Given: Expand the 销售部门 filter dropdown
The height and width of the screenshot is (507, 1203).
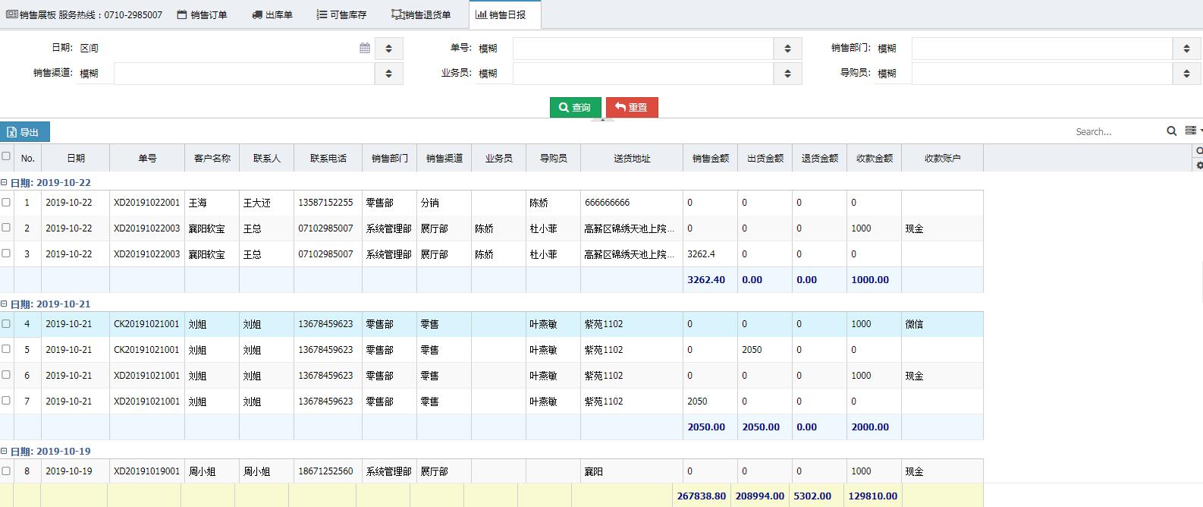Looking at the screenshot, I should point(1186,49).
